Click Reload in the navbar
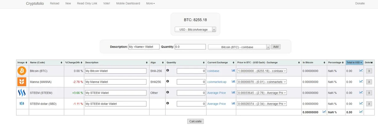 55,4
